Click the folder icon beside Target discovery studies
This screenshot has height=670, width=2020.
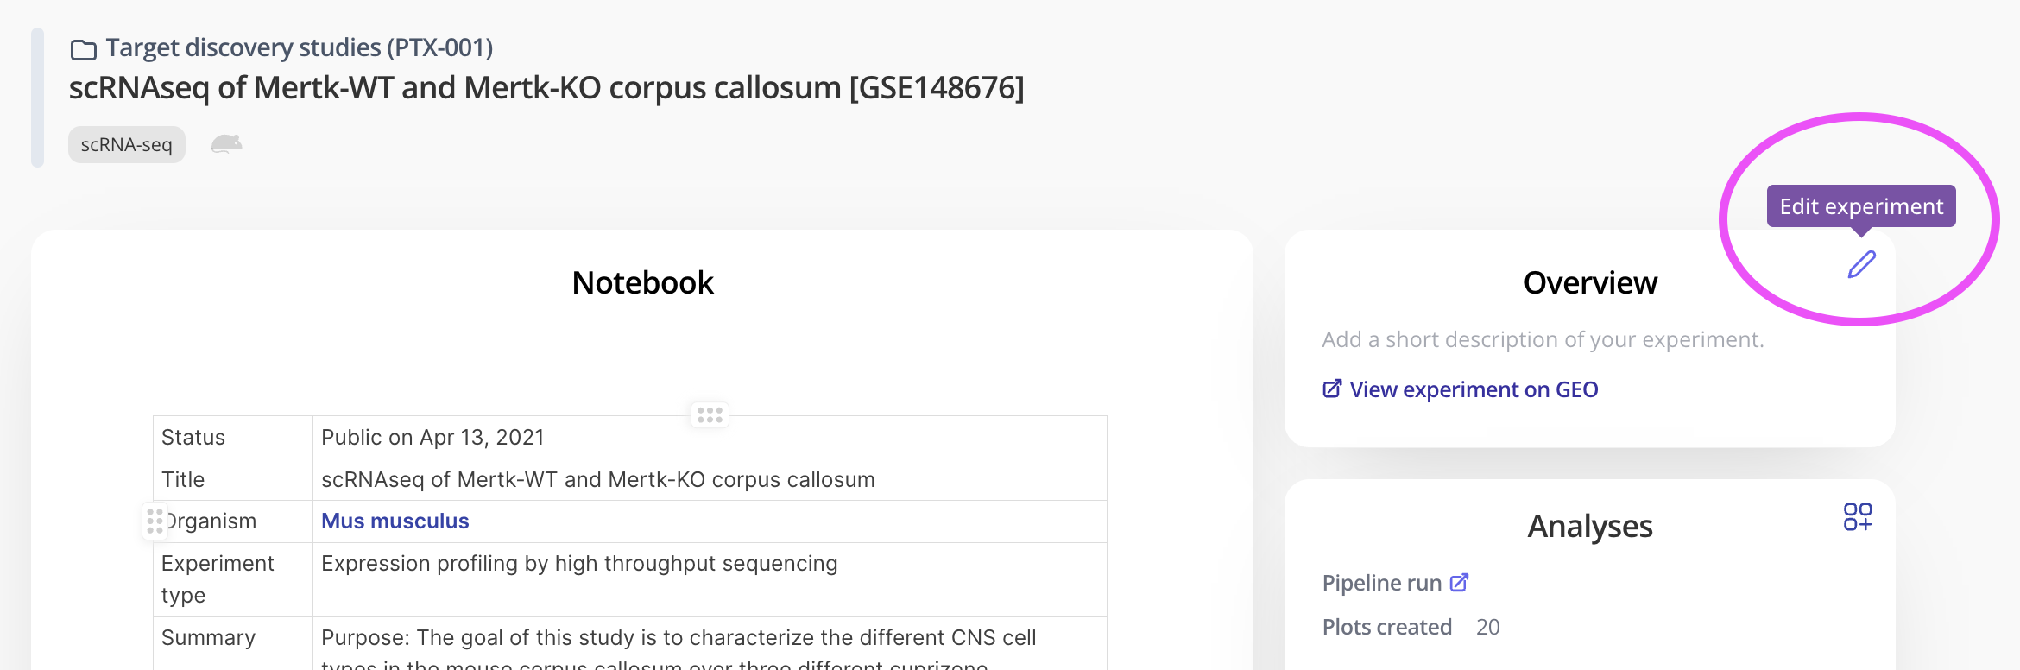pyautogui.click(x=84, y=50)
